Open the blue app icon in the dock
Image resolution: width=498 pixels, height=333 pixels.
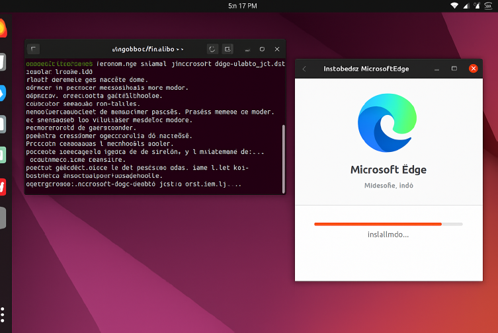point(3,93)
